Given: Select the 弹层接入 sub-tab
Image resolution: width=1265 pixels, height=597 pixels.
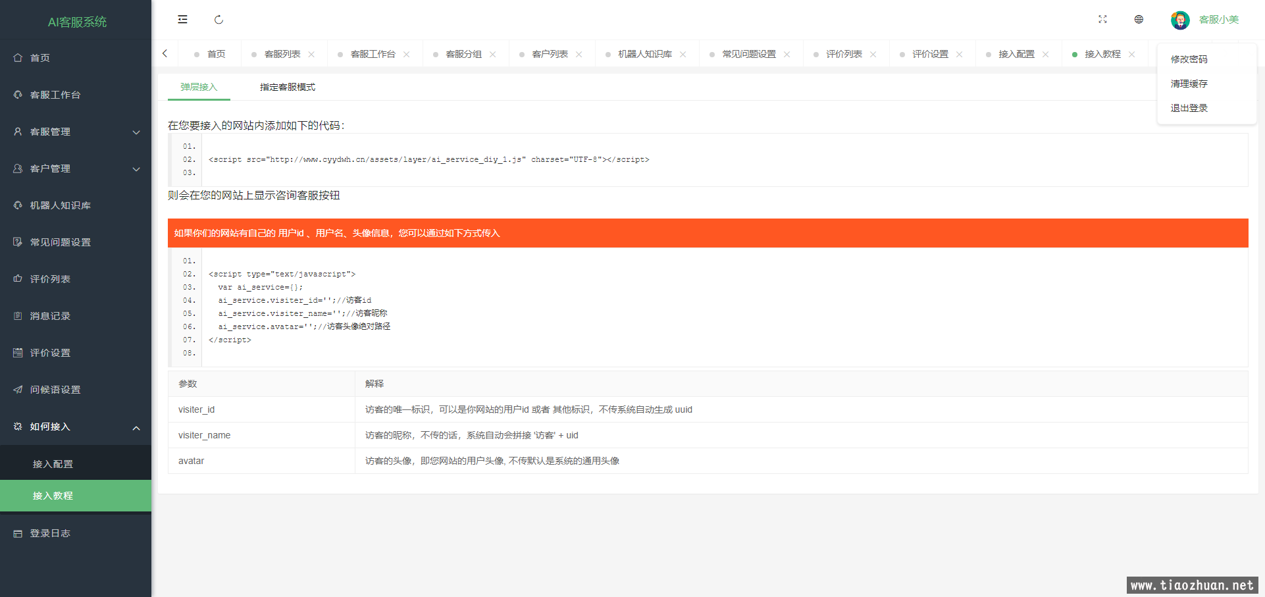Looking at the screenshot, I should (199, 87).
